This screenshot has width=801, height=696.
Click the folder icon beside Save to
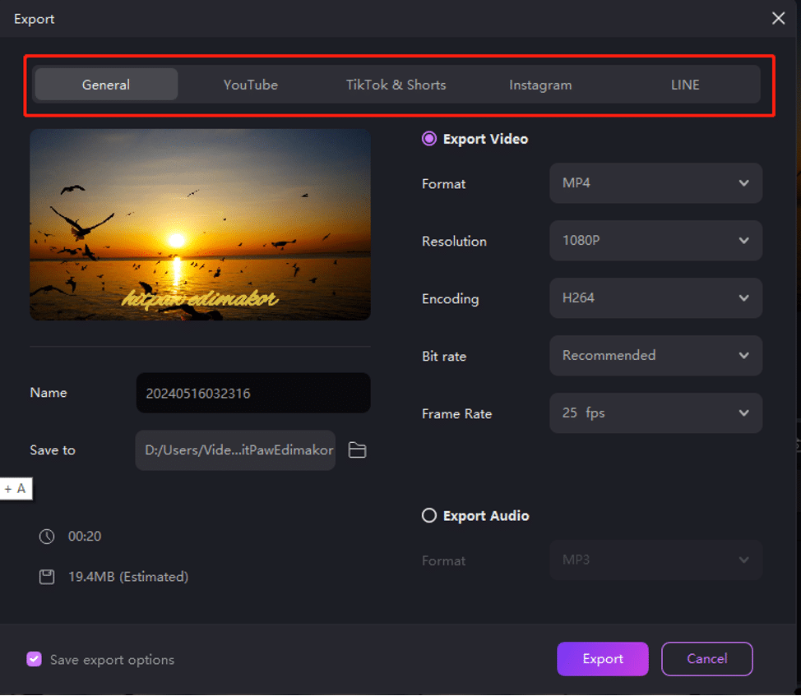(x=357, y=450)
